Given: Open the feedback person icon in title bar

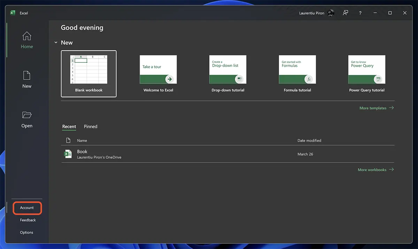Looking at the screenshot, I should point(345,13).
